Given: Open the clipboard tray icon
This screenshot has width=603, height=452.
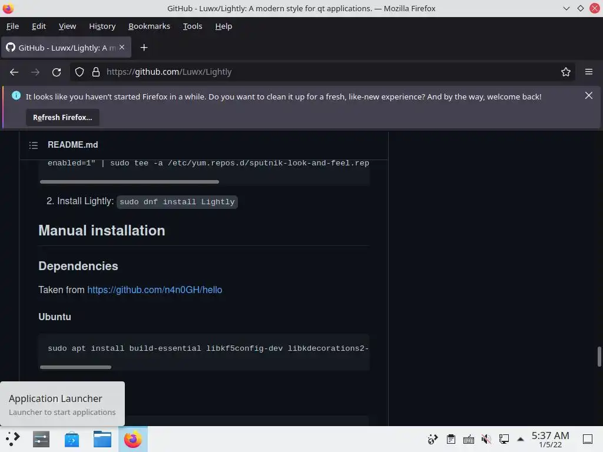Looking at the screenshot, I should tap(450, 439).
